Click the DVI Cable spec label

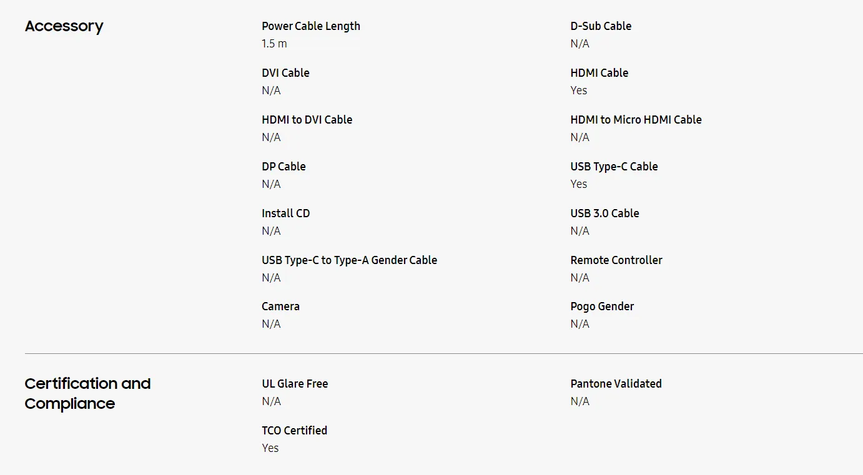[285, 73]
